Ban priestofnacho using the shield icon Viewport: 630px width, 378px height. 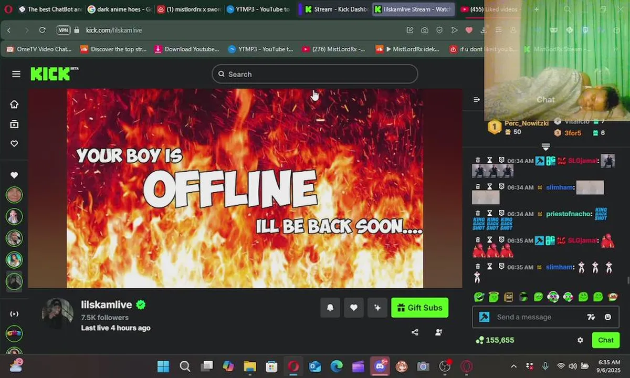click(x=501, y=213)
